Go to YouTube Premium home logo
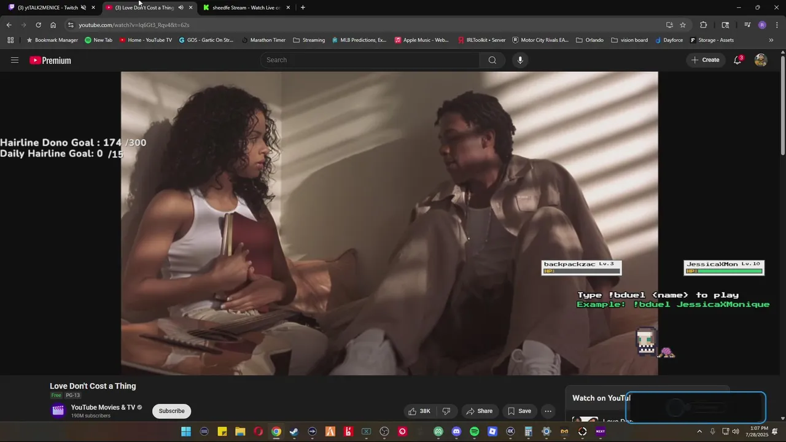Image resolution: width=786 pixels, height=442 pixels. [50, 60]
